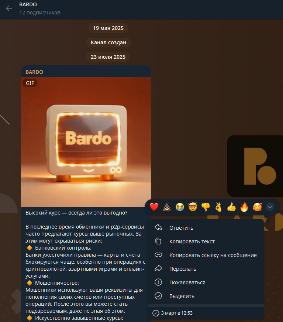Click the reply arrow icon
Screen dimensions: 283x322
[x=158, y=227]
